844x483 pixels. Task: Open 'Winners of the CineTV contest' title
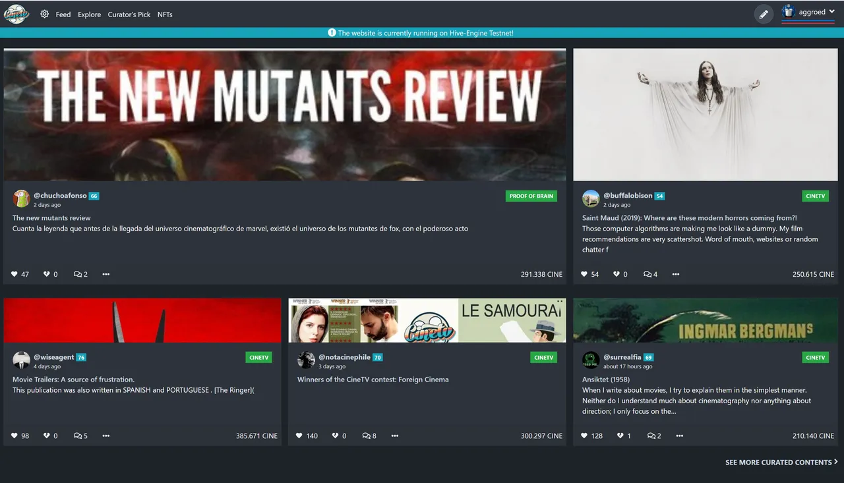(x=373, y=380)
